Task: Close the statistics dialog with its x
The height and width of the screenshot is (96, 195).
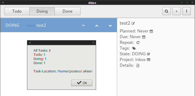Action: click(x=93, y=43)
